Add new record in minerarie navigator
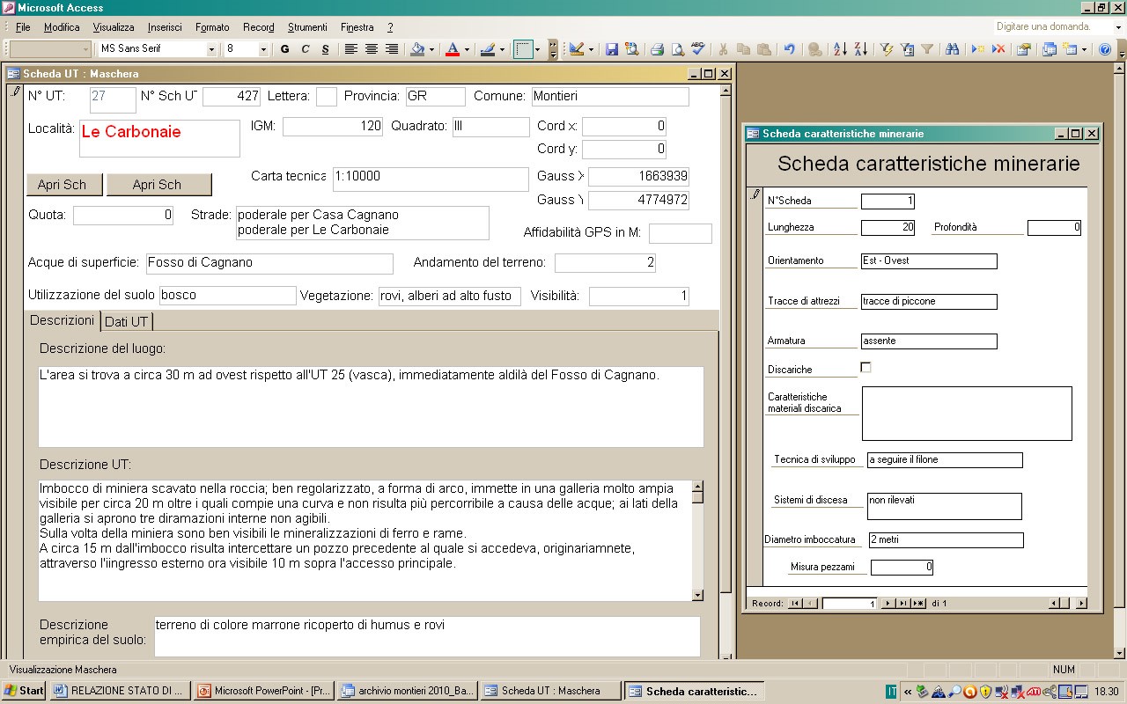 click(x=918, y=604)
